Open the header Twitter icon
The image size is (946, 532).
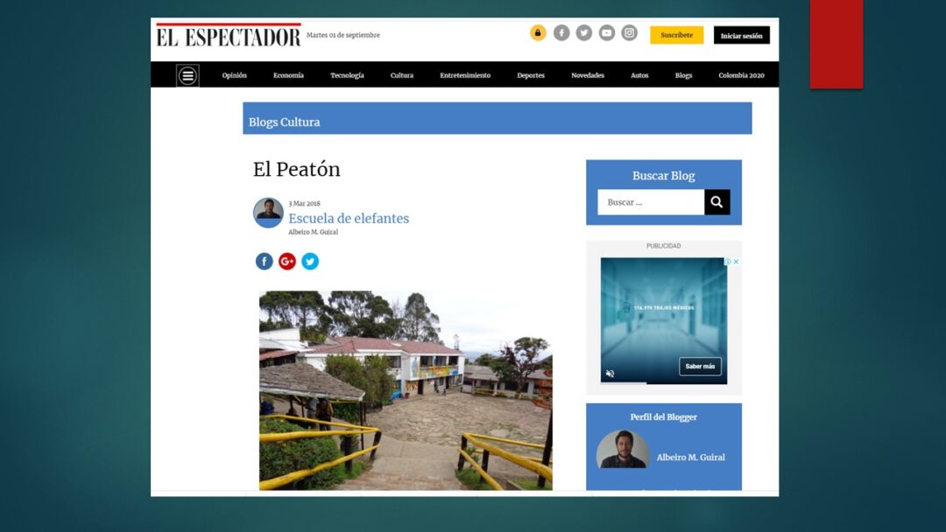[x=584, y=32]
